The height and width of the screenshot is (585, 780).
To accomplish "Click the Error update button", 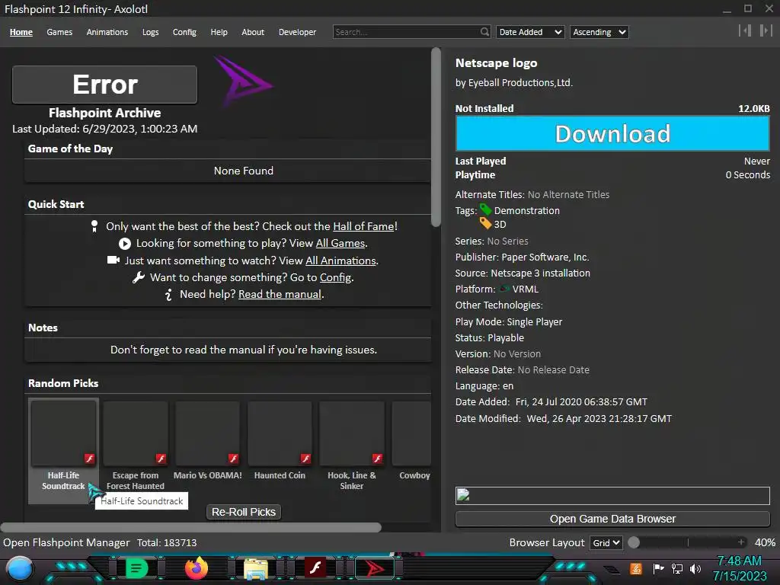I will [x=104, y=85].
